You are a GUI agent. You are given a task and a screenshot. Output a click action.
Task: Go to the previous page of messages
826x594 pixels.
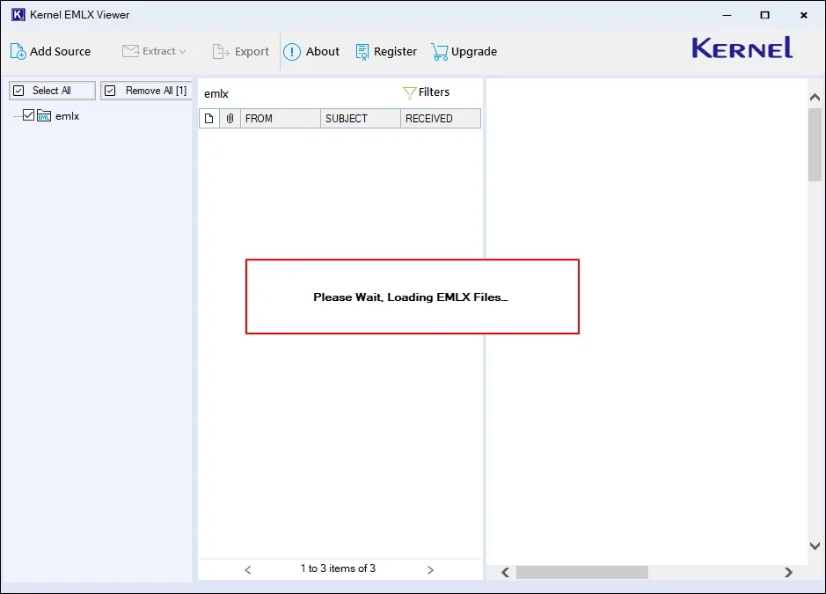coord(247,569)
